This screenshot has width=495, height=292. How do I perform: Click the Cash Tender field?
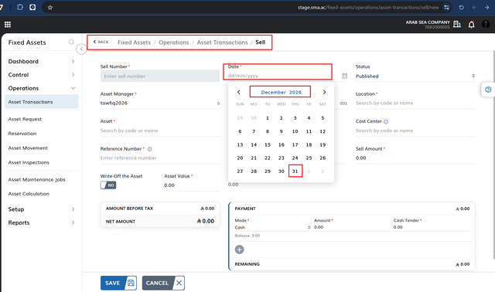pos(432,227)
